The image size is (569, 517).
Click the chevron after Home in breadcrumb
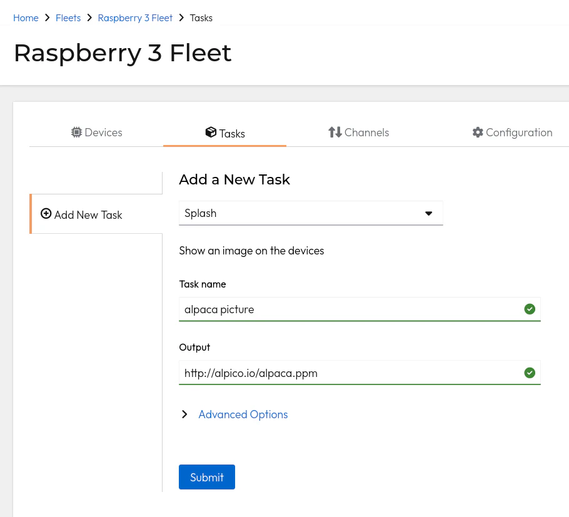pos(47,18)
